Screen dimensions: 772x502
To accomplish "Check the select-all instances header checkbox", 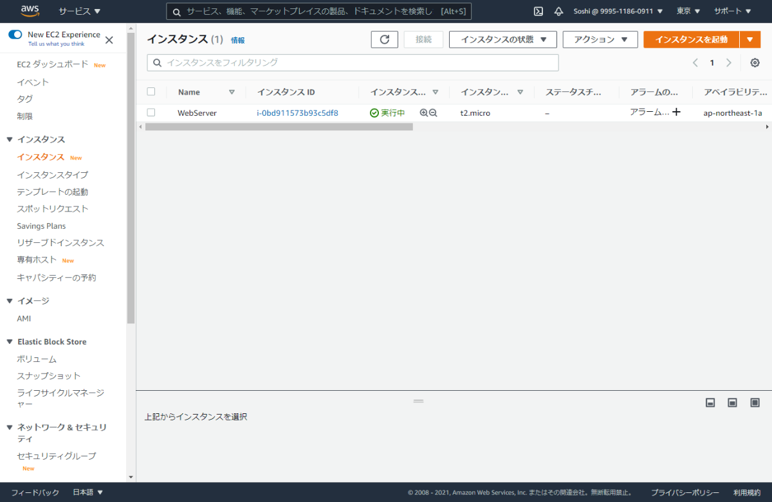I will 151,91.
